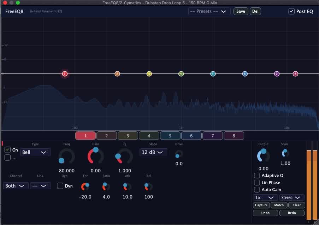
Task: Click the Match button
Action: [x=279, y=205]
